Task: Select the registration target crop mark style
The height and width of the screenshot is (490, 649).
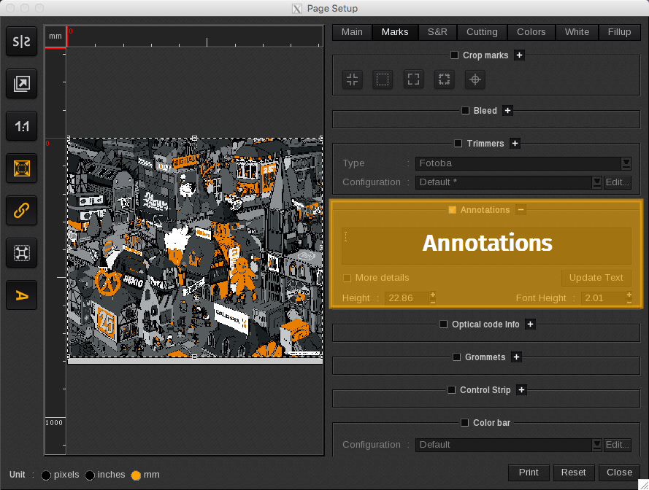Action: click(x=475, y=79)
